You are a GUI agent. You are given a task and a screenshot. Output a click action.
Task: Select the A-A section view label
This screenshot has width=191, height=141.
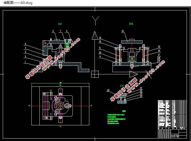click(60, 24)
